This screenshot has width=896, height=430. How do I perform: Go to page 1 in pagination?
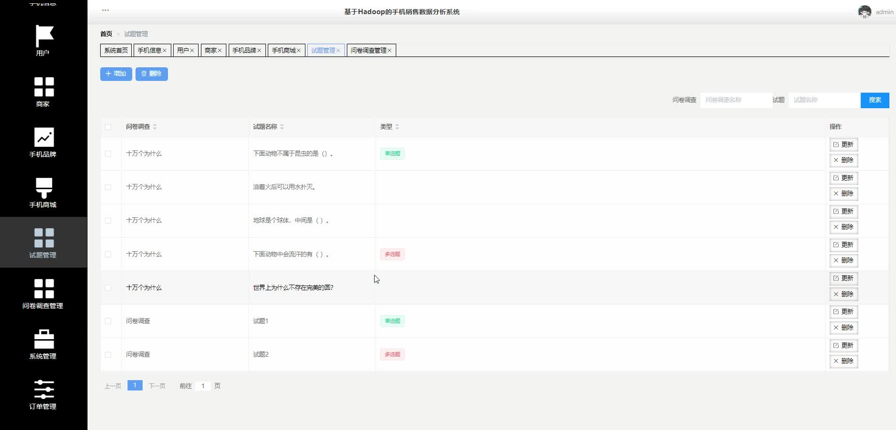tap(135, 385)
